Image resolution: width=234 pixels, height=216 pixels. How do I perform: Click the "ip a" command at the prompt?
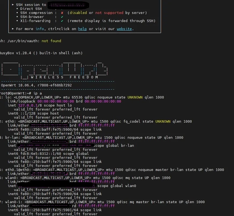38,93
